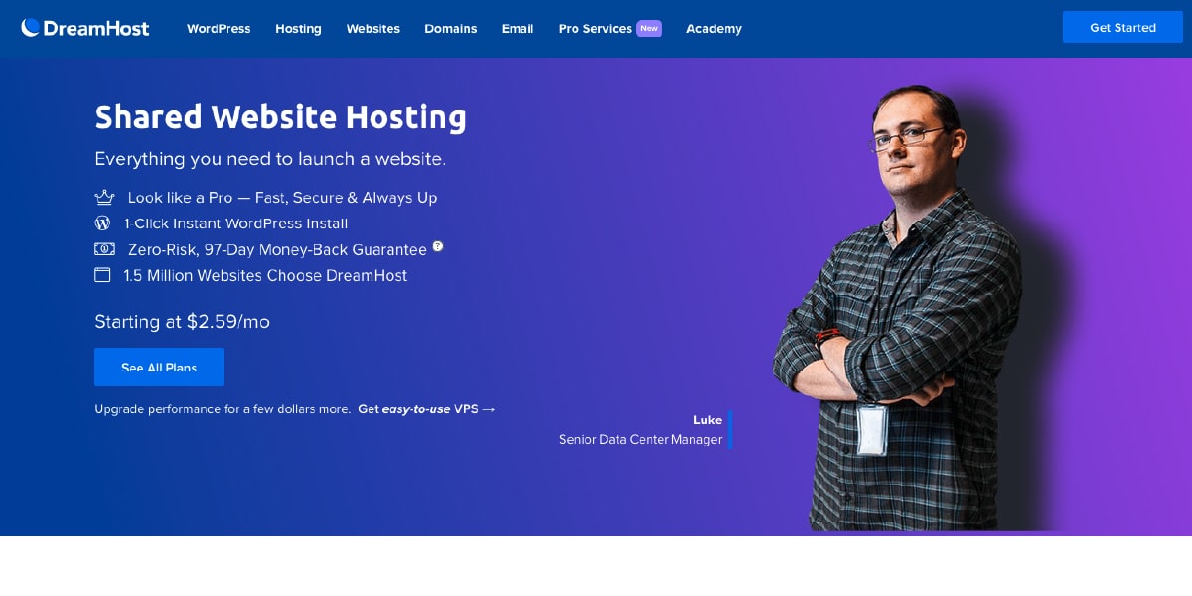Click the WordPress logo icon in feature list
The image size is (1192, 596).
click(102, 223)
